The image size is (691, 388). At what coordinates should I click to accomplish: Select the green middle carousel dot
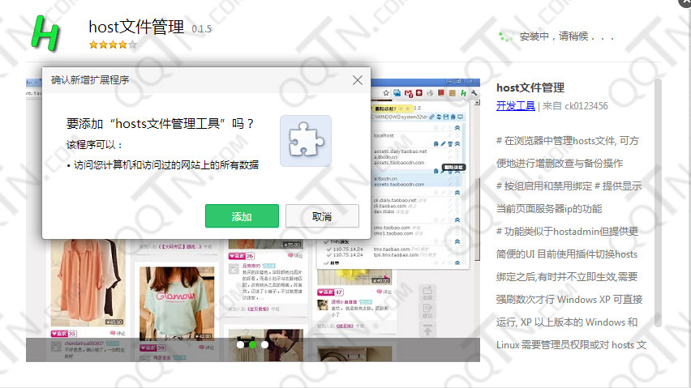(253, 344)
